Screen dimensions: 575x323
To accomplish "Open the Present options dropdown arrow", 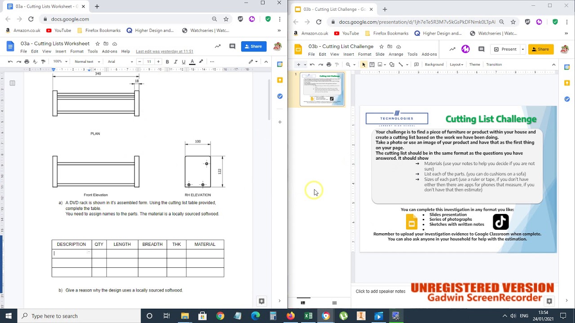I will pos(523,49).
